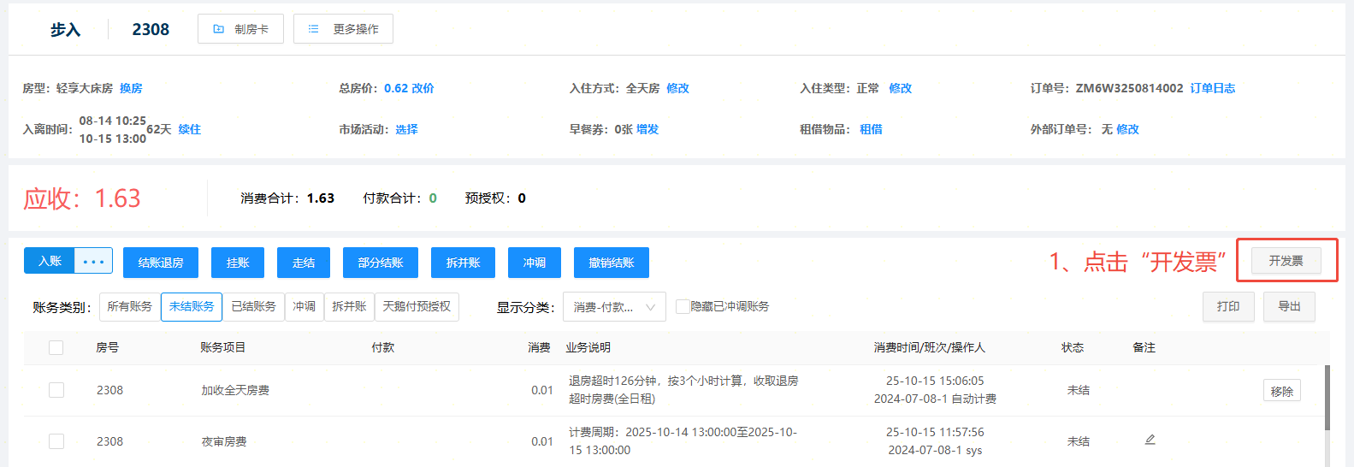Click 预授权 0 value

tap(522, 198)
